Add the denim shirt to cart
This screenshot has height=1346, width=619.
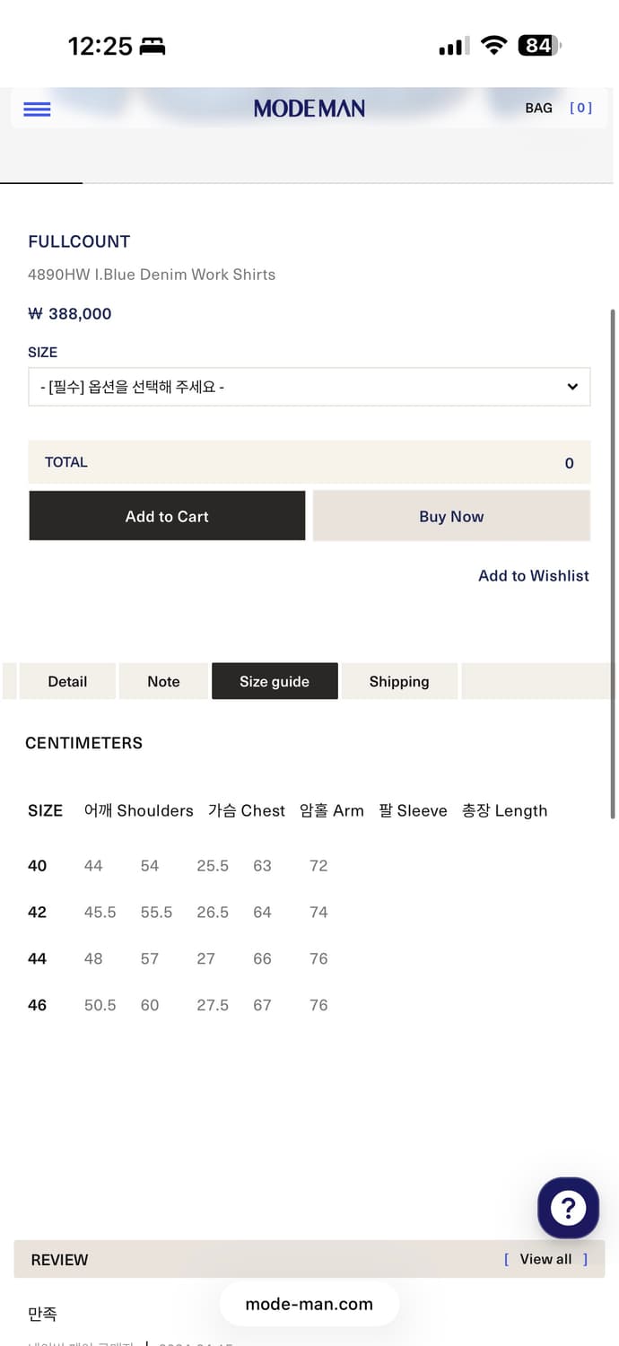click(167, 516)
